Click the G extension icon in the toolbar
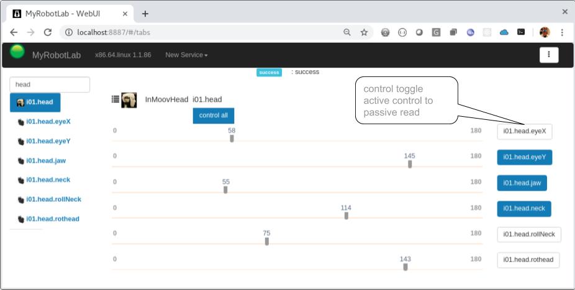The height and width of the screenshot is (290, 575). (436, 32)
